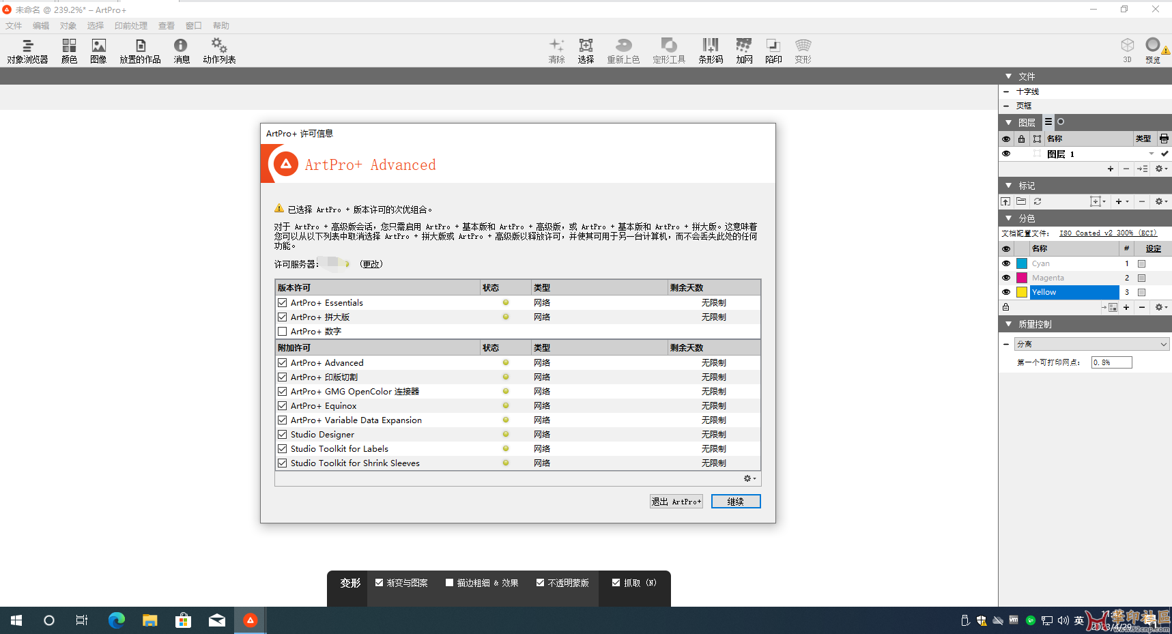The image size is (1172, 634).
Task: Select the 条形码 barcode tool
Action: (x=711, y=51)
